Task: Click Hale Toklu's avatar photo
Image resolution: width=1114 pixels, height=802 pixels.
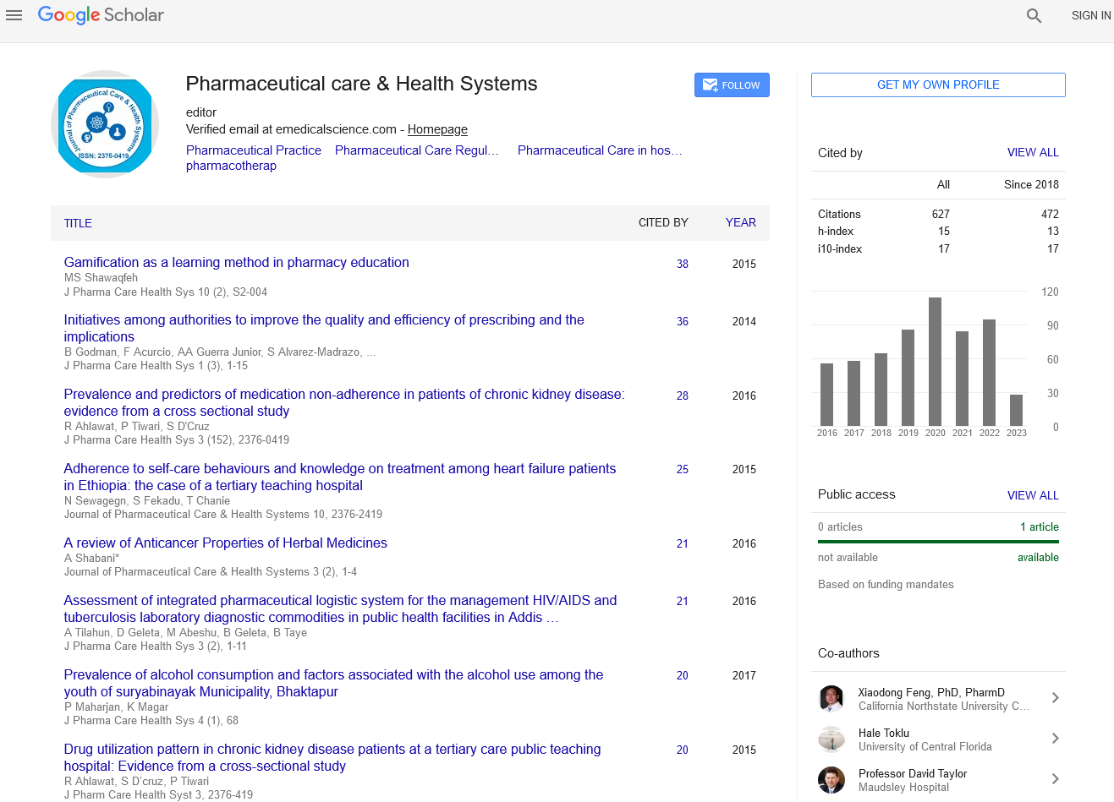Action: [x=831, y=739]
